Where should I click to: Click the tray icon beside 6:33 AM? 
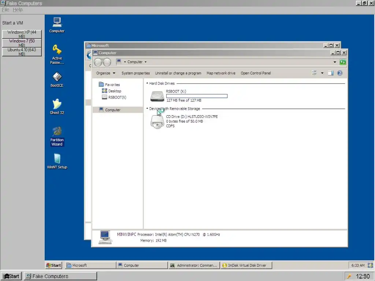[370, 265]
